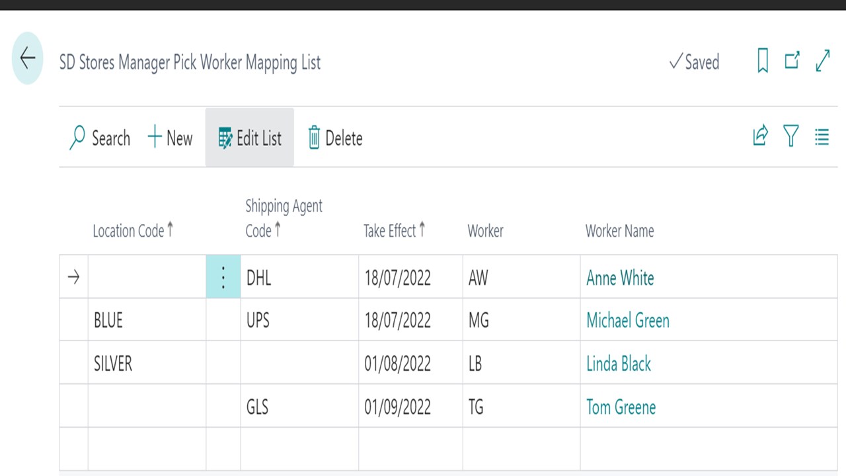The height and width of the screenshot is (476, 846).
Task: Open Anne White worker link
Action: (620, 278)
